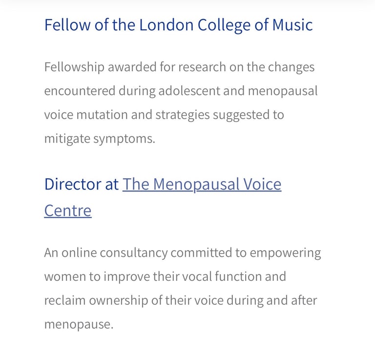Click the "Fellow of the London College of Music" heading
This screenshot has width=375, height=339.
click(178, 25)
